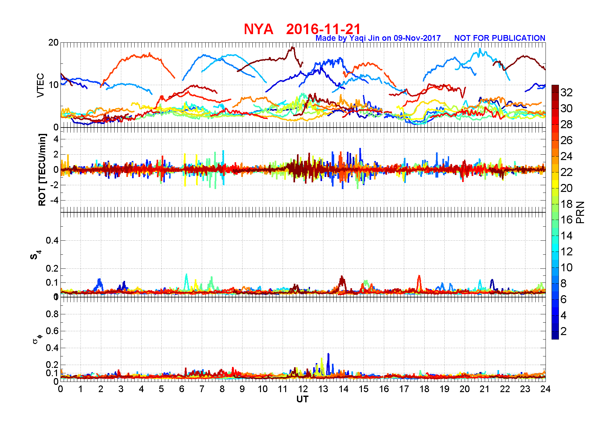
Task: Click colorbar tick label 30
Action: (567, 108)
